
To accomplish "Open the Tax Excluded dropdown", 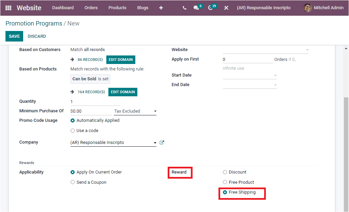I will point(155,111).
